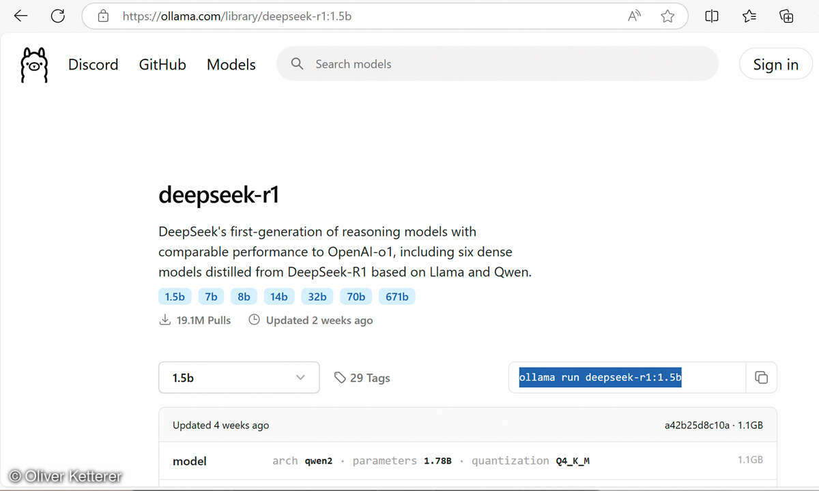Image resolution: width=819 pixels, height=491 pixels.
Task: Click the Ollama llama logo
Action: coord(34,65)
